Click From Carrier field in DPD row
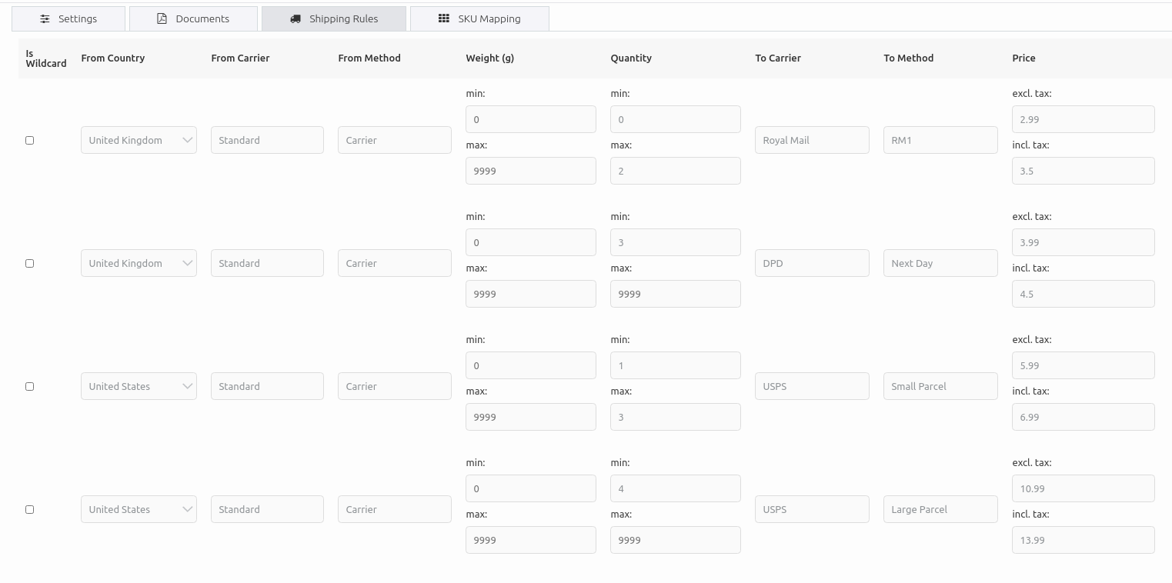The image size is (1172, 583). (x=267, y=263)
